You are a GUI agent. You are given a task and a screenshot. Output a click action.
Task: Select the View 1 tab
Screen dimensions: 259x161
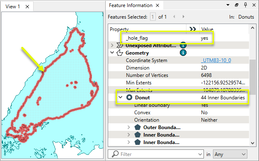pyautogui.click(x=12, y=7)
